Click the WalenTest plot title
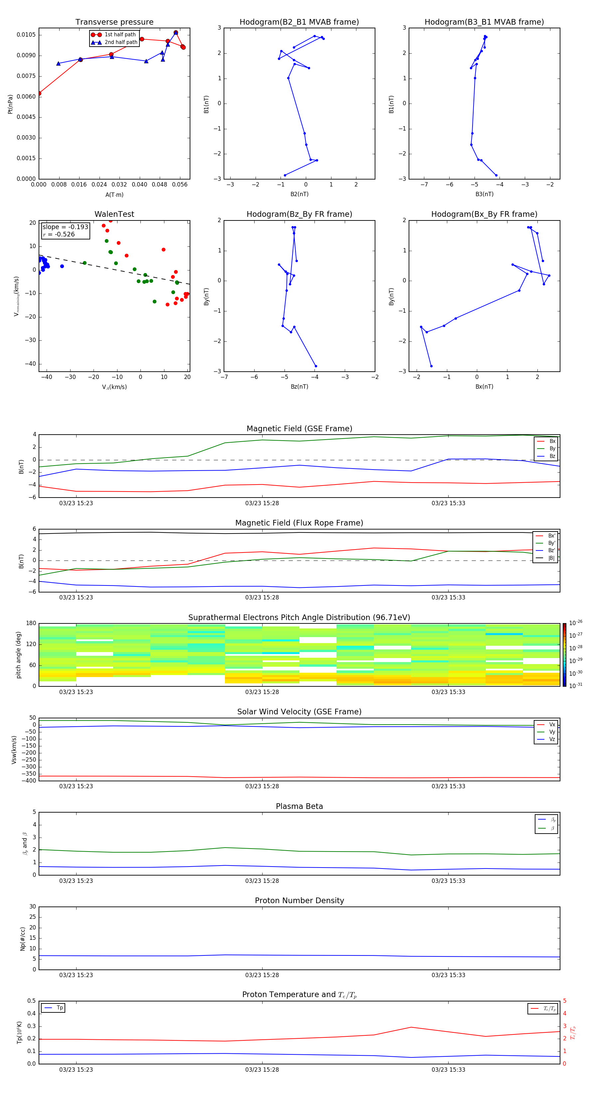The image size is (599, 1099). pos(114,214)
